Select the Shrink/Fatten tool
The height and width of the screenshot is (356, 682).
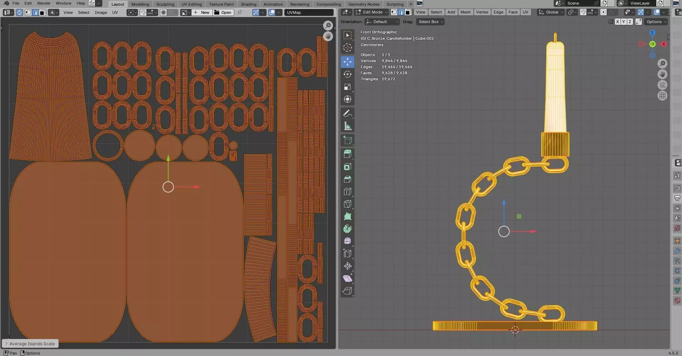tap(348, 266)
